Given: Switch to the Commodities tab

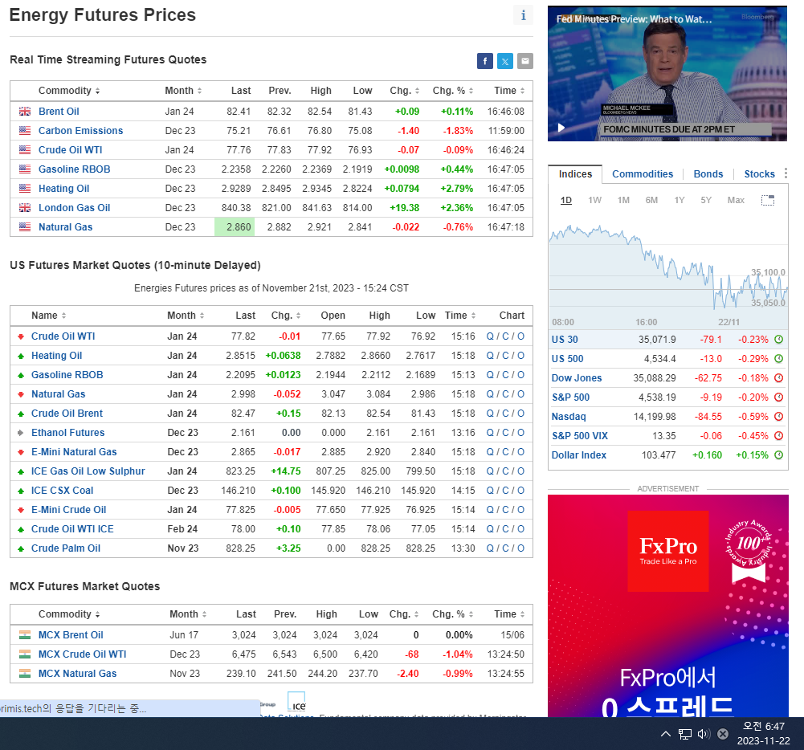Looking at the screenshot, I should [643, 173].
